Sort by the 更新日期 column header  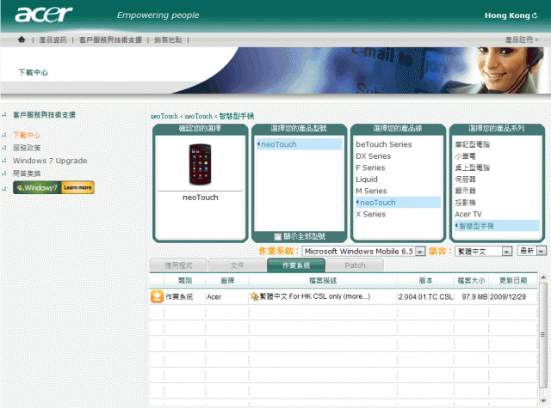[513, 280]
